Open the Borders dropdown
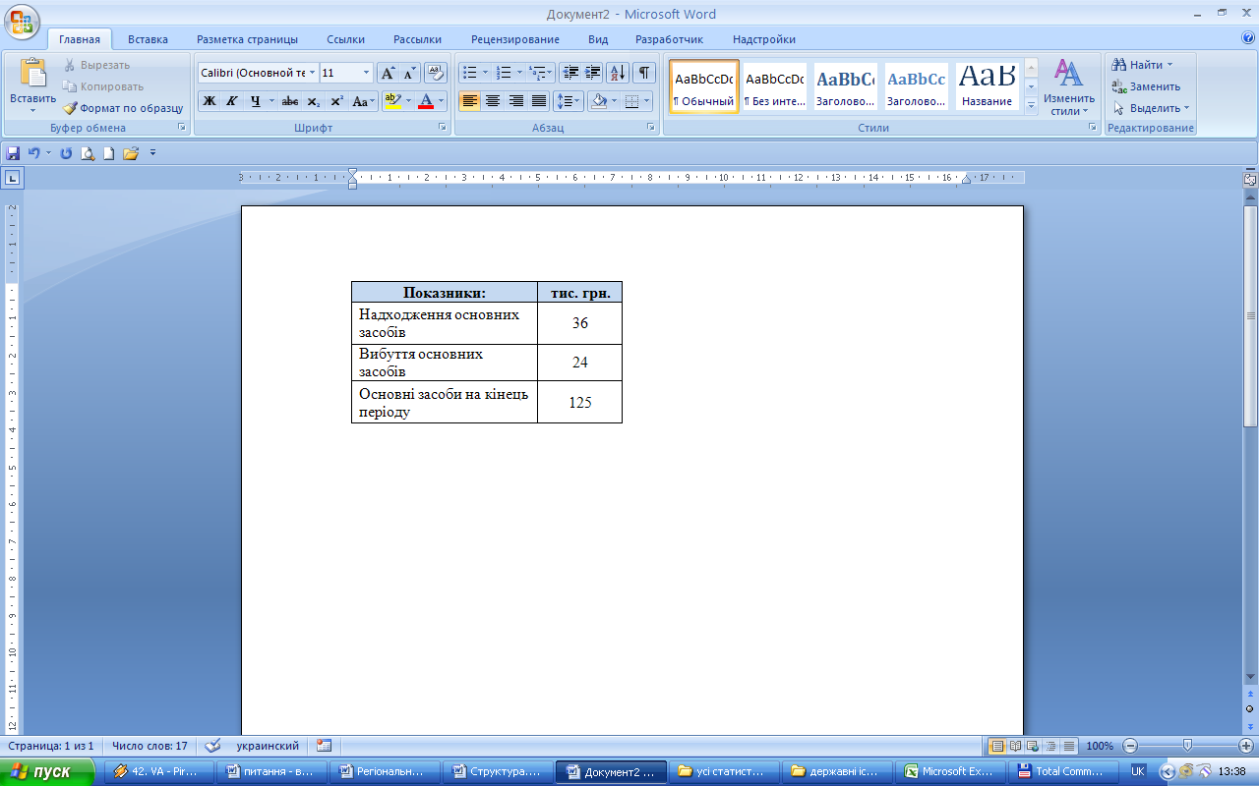 click(646, 101)
